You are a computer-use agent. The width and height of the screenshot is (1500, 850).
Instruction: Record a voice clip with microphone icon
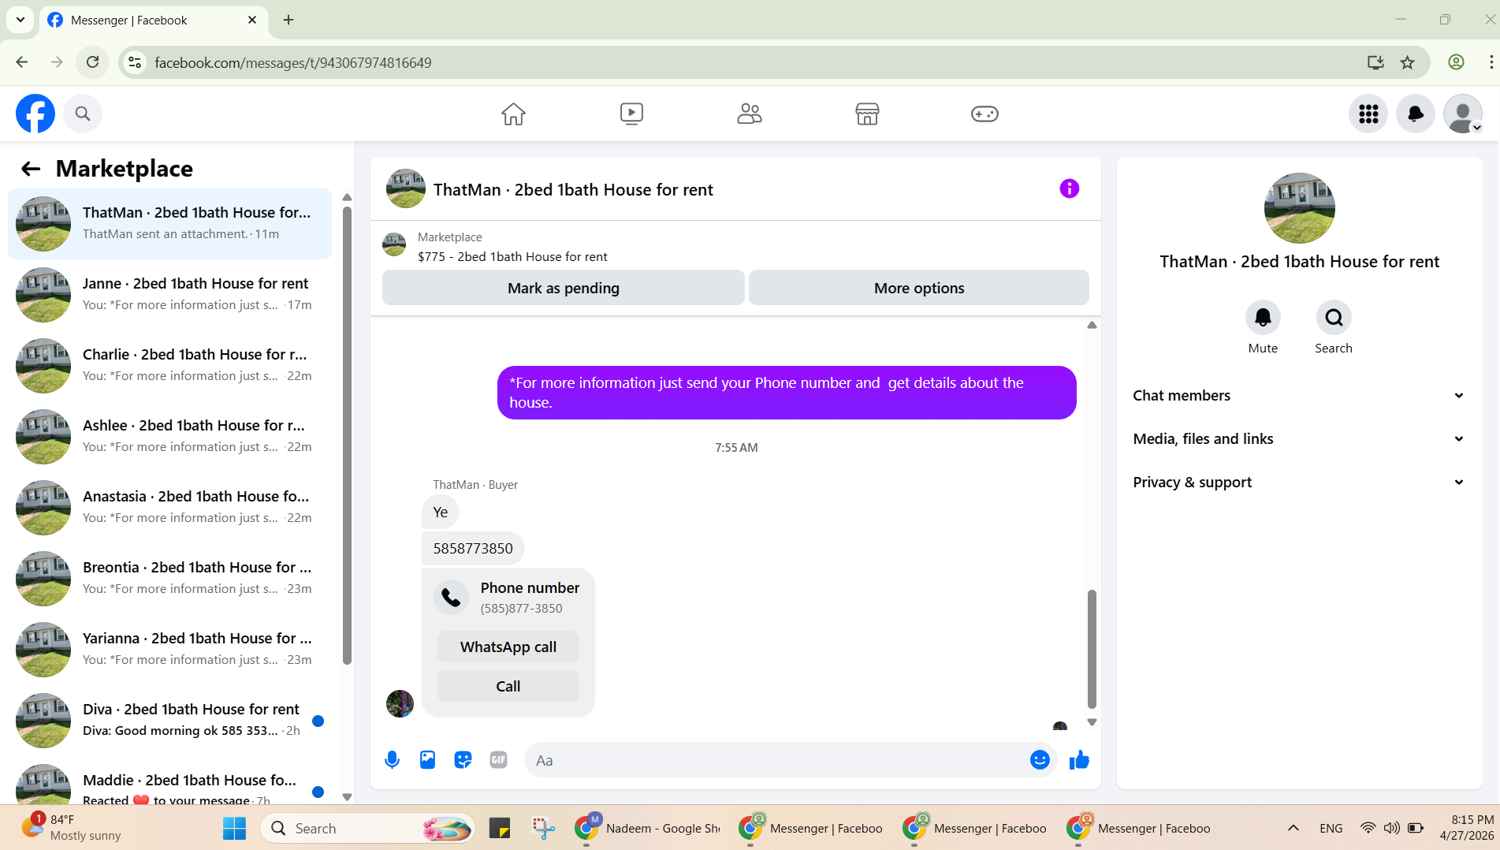pos(392,760)
